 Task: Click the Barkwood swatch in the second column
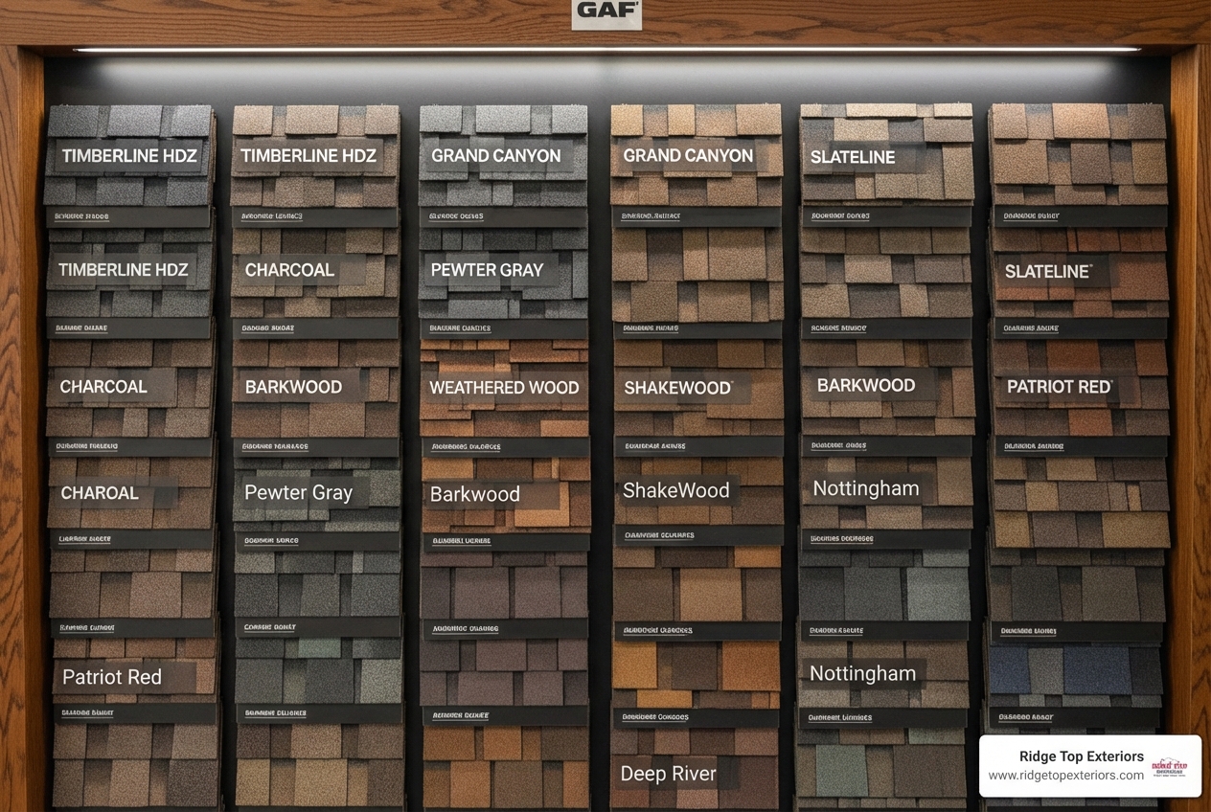click(296, 387)
